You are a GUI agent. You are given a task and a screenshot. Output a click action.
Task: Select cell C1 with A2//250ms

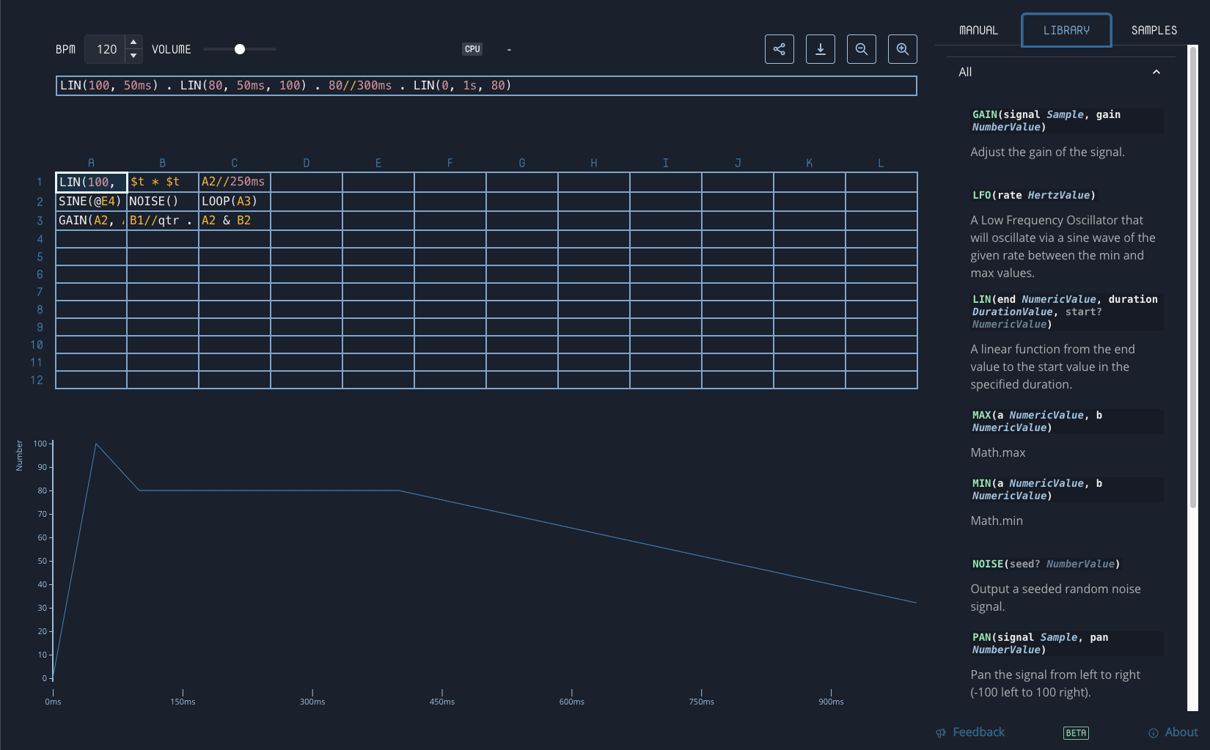pyautogui.click(x=235, y=182)
